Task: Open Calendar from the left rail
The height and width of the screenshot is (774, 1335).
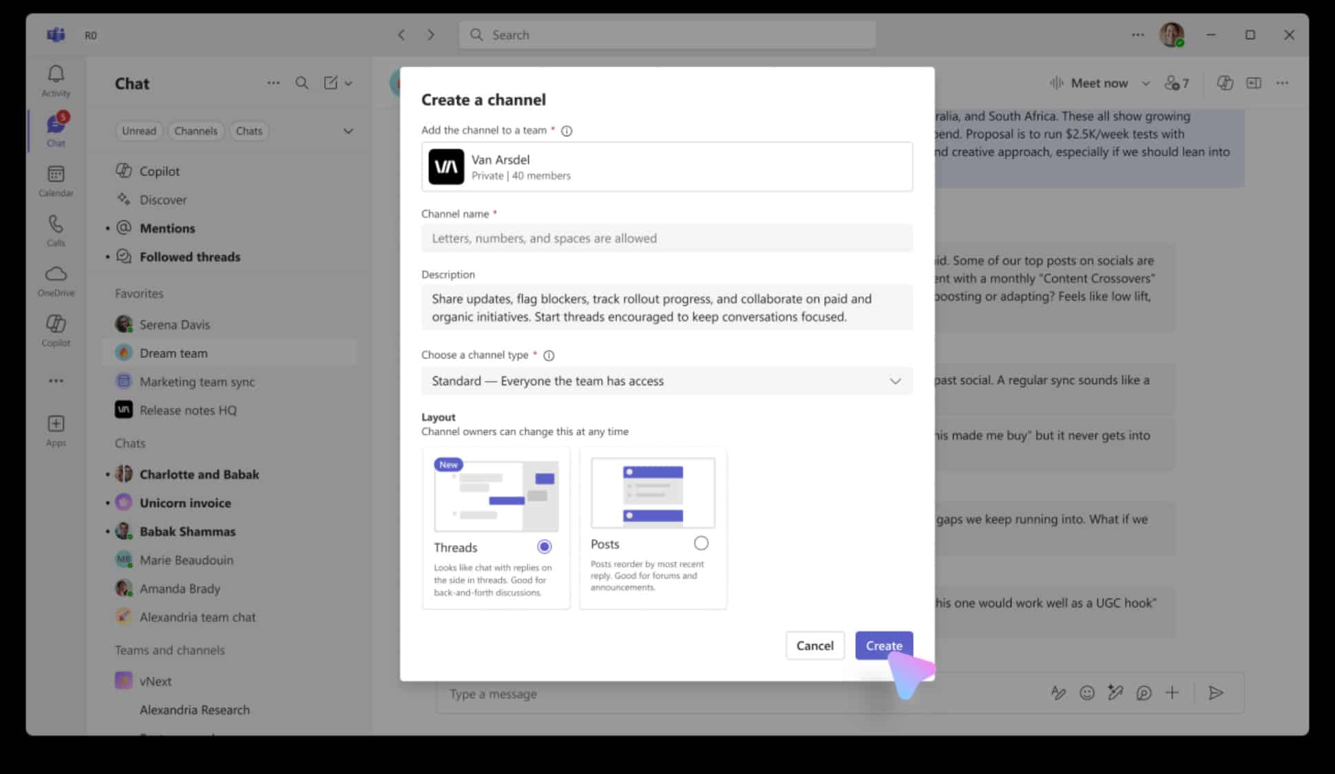Action: pos(56,174)
